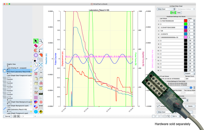Select the arrow selection tool
Screen dimensions: 209x130
point(36,41)
